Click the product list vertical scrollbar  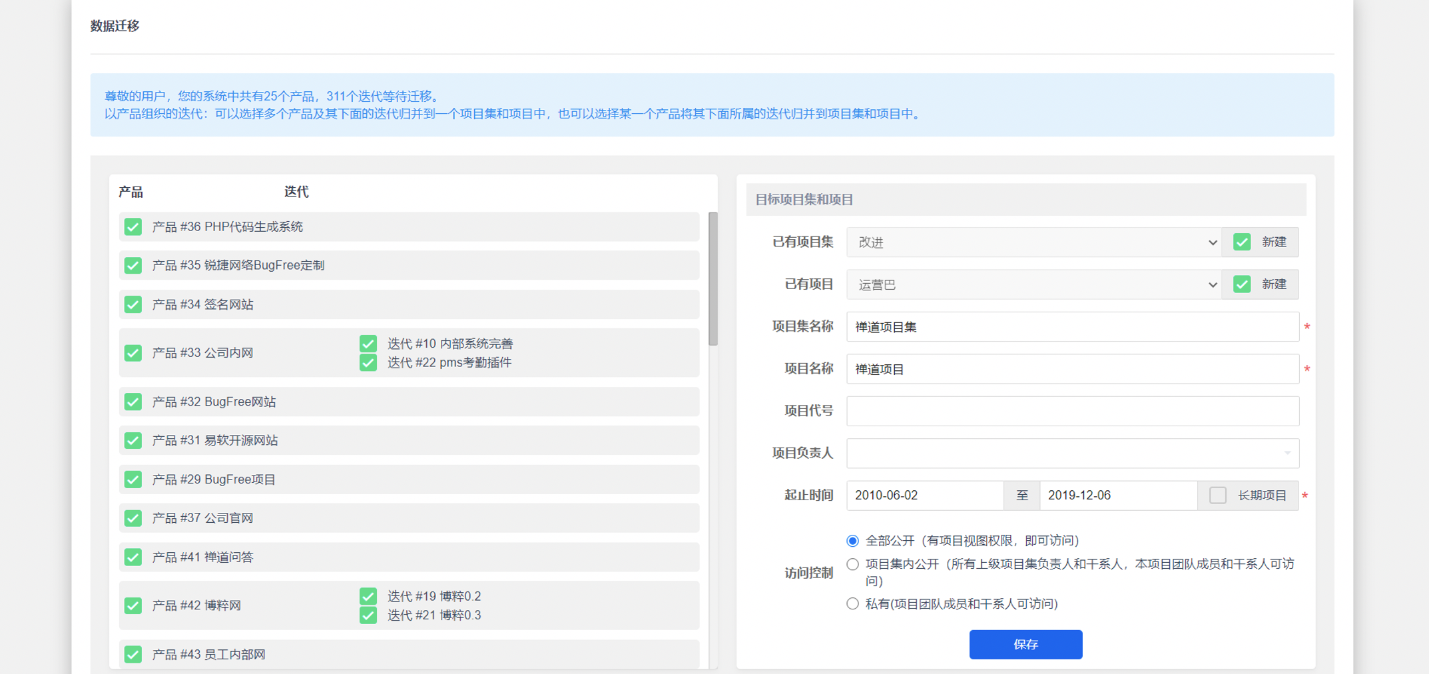pos(713,278)
